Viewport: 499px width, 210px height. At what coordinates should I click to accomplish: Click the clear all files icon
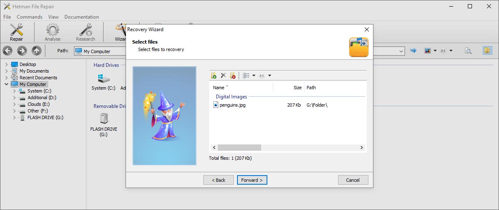point(233,76)
